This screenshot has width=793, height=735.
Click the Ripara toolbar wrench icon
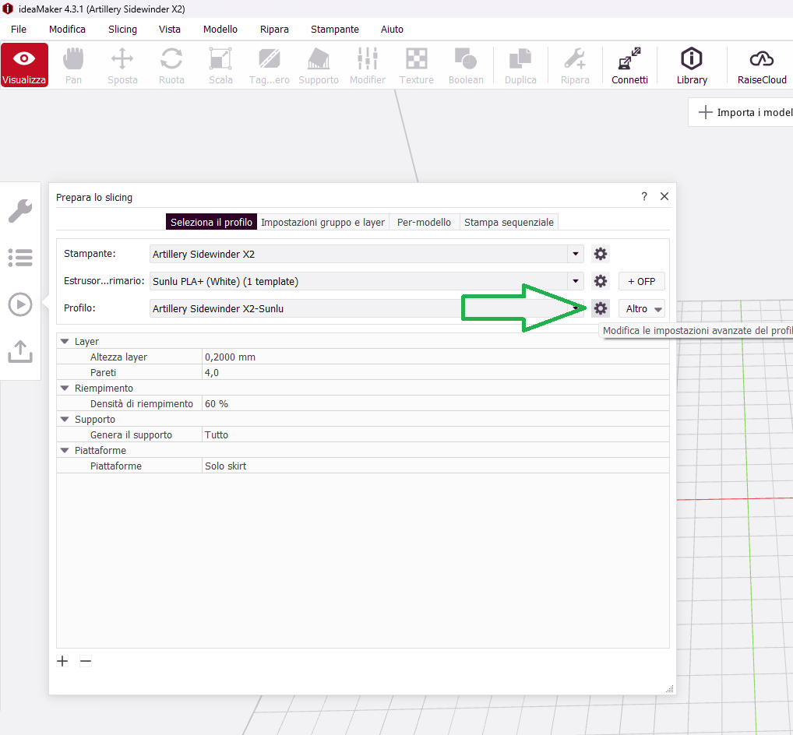pos(575,65)
